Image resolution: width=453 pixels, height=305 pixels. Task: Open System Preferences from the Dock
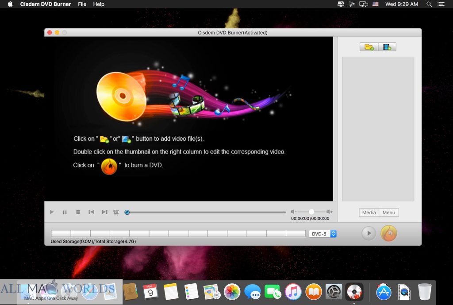point(334,291)
